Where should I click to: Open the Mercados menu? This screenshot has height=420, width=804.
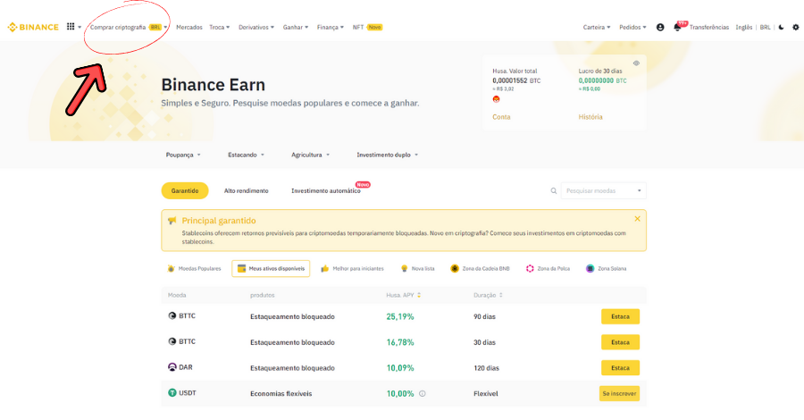click(x=189, y=27)
